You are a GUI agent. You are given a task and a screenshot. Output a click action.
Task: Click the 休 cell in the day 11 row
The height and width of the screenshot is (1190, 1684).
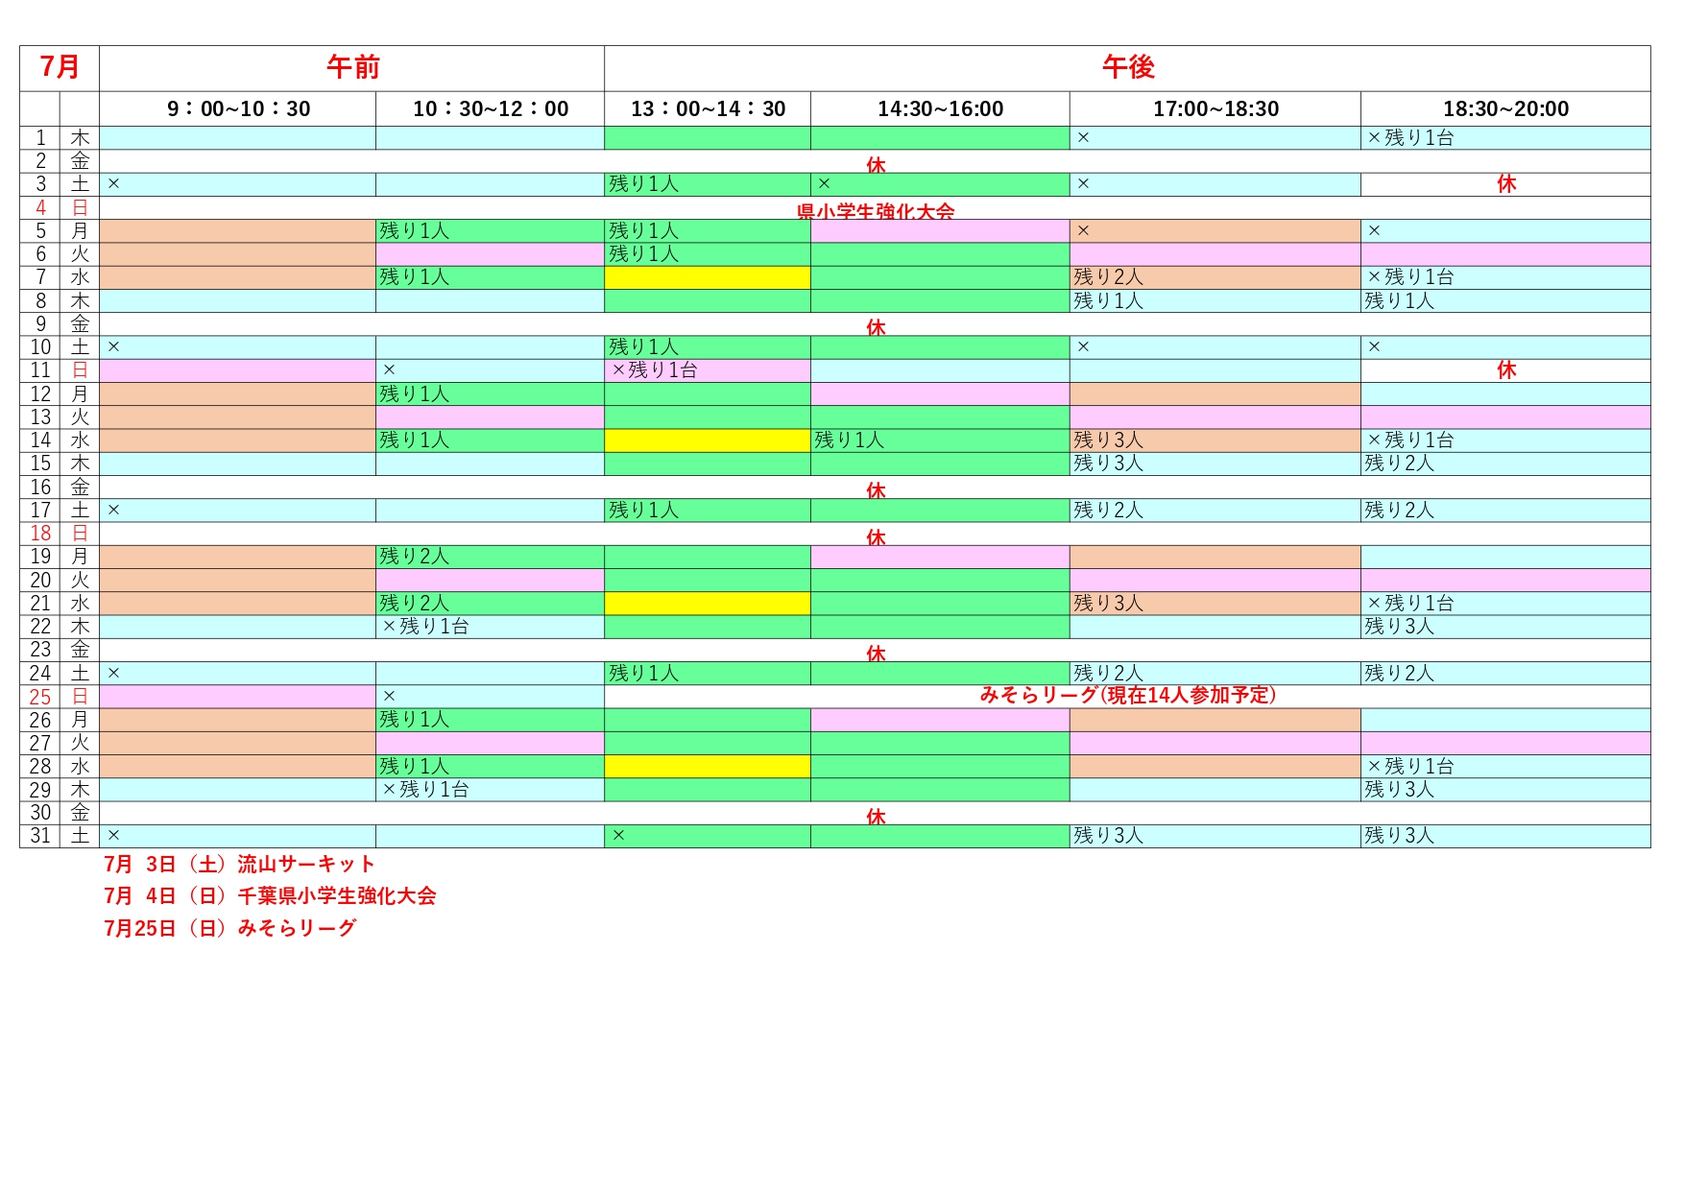point(1506,370)
